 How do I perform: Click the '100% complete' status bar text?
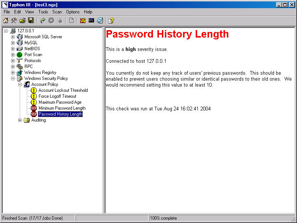click(163, 218)
